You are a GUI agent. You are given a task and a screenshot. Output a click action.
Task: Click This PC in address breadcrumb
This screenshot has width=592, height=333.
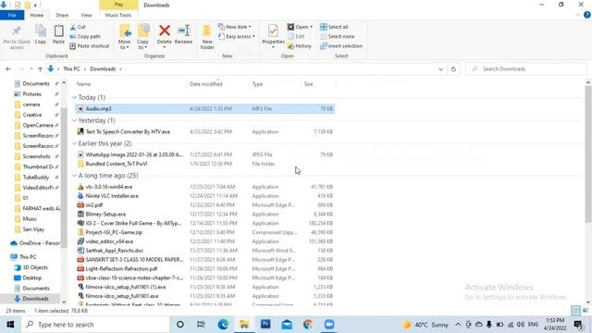71,69
